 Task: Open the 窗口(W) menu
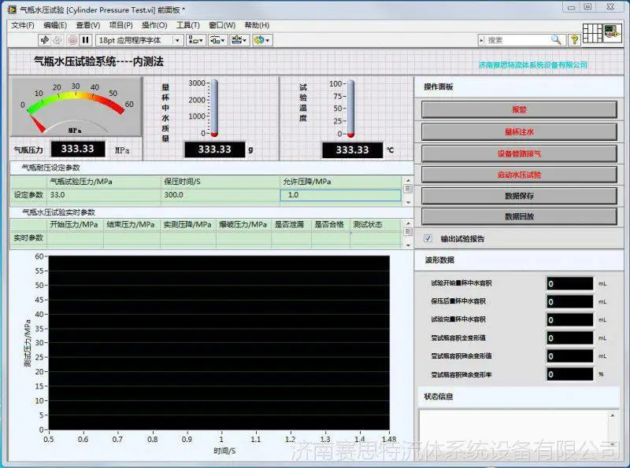(x=222, y=25)
